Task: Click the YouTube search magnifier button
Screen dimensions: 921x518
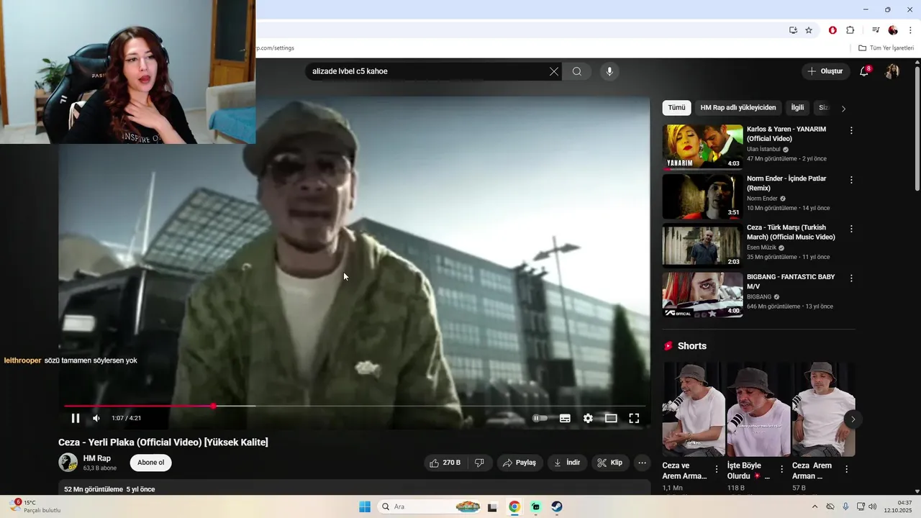Action: (x=577, y=71)
